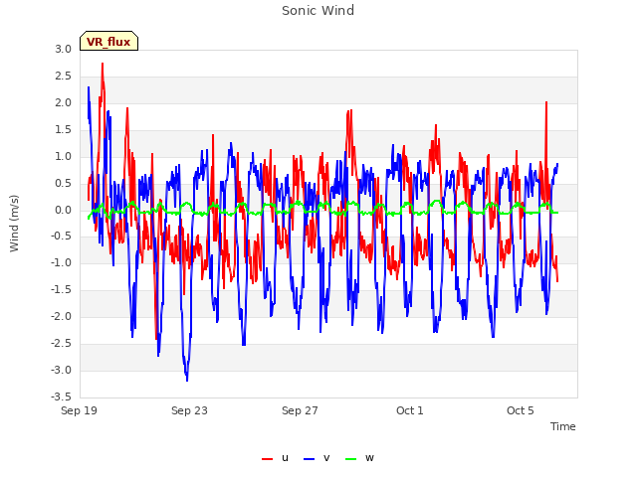The height and width of the screenshot is (477, 637).
Task: Click the red u peak near 2.75
Action: coord(103,64)
